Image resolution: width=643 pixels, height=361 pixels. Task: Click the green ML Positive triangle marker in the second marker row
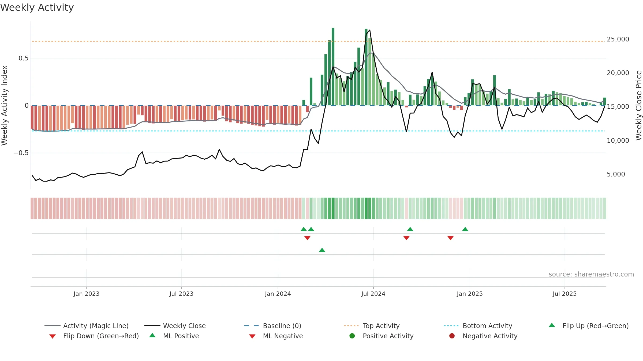click(322, 250)
